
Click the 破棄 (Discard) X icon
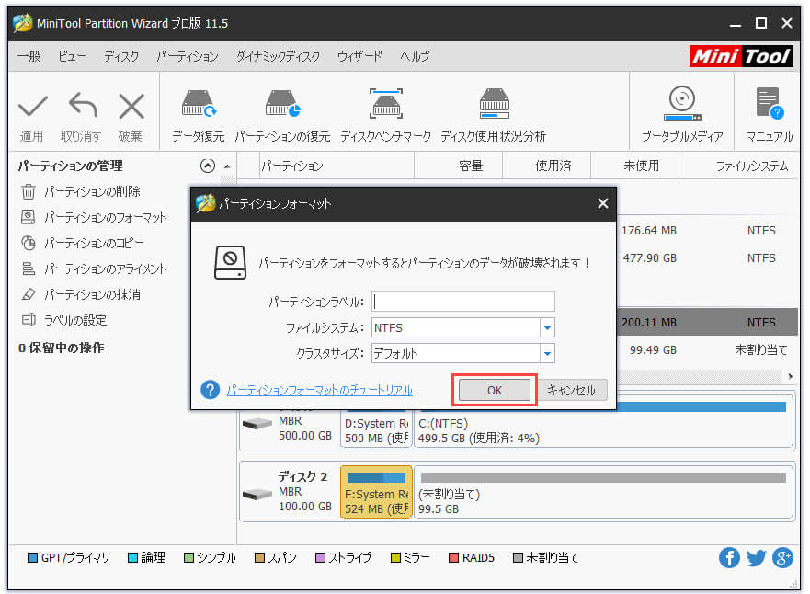[x=131, y=108]
